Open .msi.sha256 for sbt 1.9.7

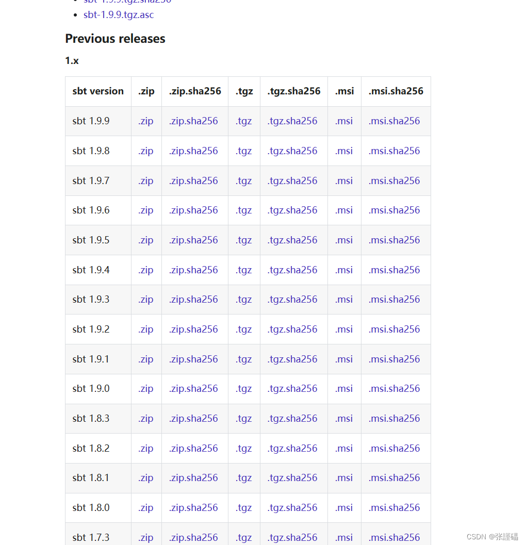394,181
